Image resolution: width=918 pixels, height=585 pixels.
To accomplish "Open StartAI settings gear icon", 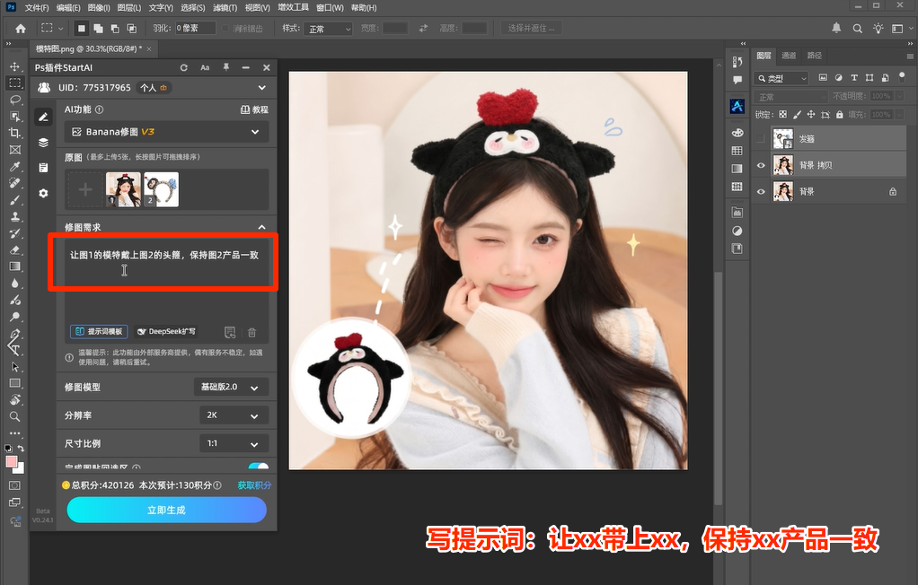I will [x=43, y=193].
